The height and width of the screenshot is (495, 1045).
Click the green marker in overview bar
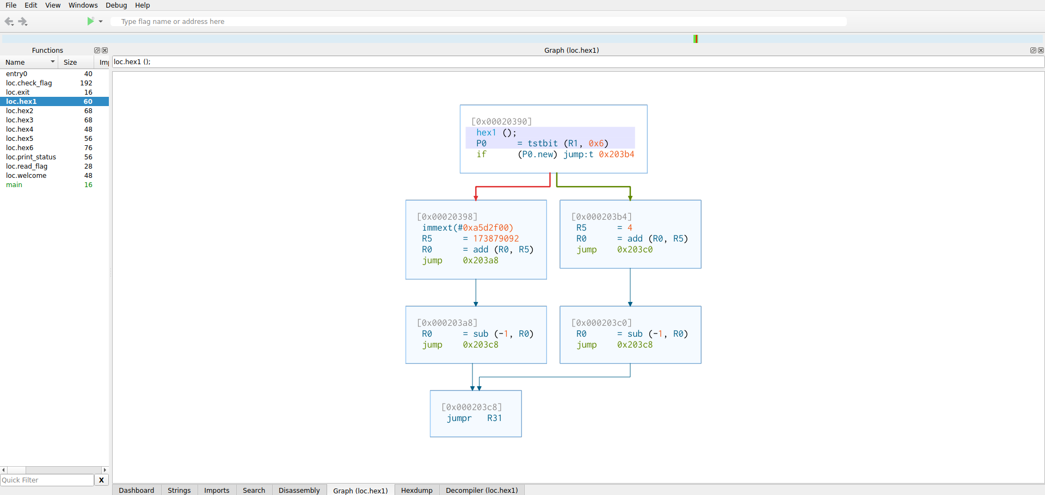pyautogui.click(x=696, y=39)
